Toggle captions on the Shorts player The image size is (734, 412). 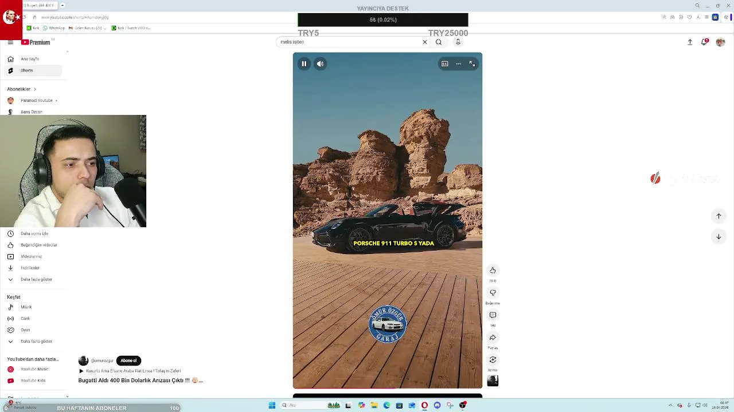point(444,64)
